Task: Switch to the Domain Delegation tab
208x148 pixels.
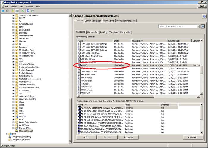Action: (x=93, y=21)
